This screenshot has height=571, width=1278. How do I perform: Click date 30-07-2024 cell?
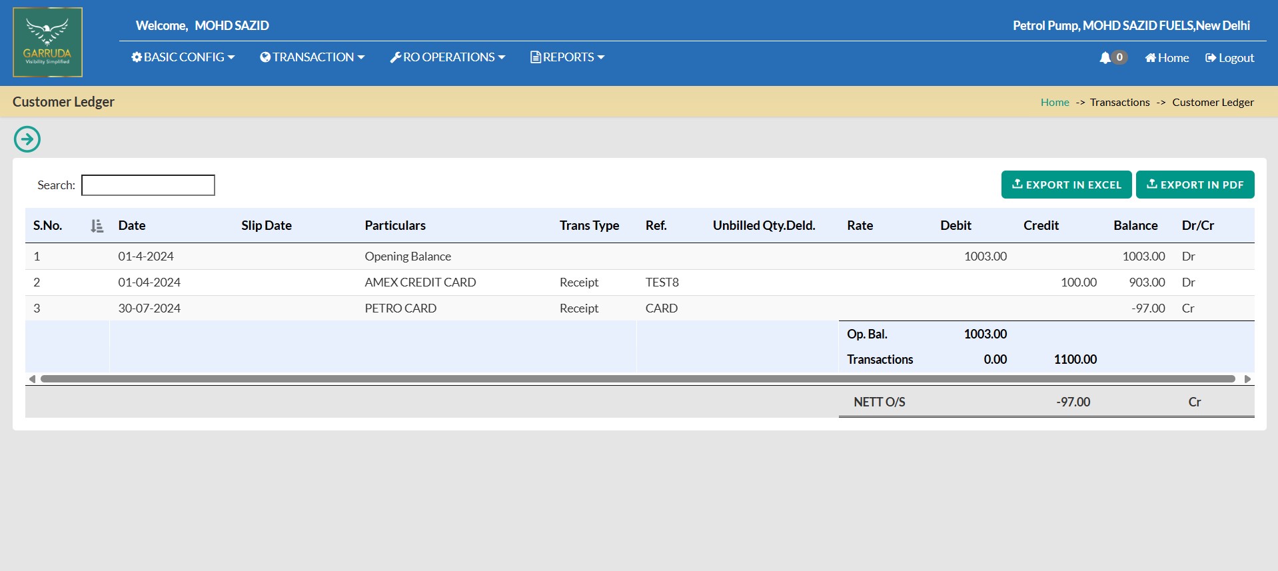coord(149,308)
